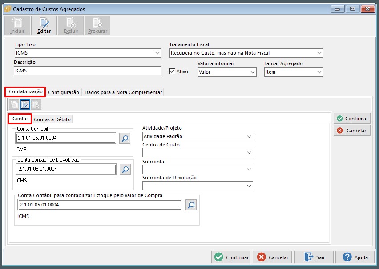Viewport: 379px width, 269px height.
Task: Toggle the Ativo checkbox
Action: [172, 71]
